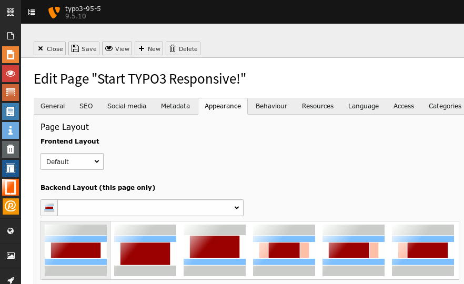Open the Backend Layout select box
This screenshot has width=464, height=284.
click(x=150, y=208)
